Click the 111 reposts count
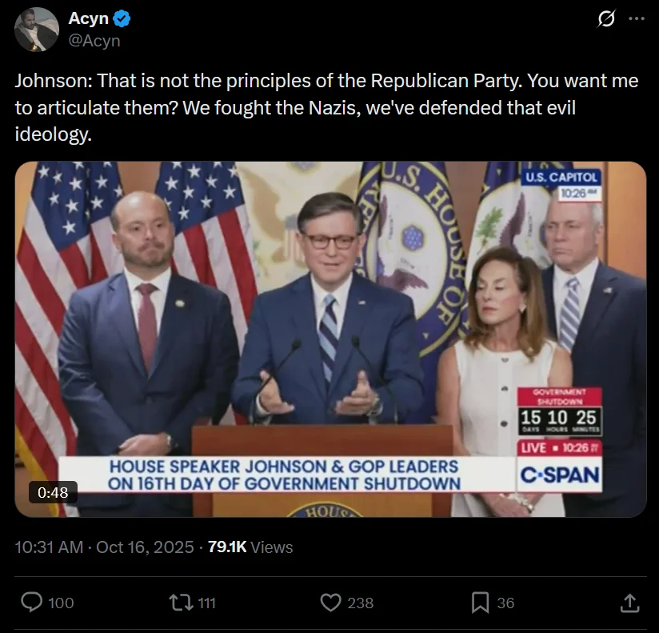This screenshot has width=659, height=633. pos(206,603)
